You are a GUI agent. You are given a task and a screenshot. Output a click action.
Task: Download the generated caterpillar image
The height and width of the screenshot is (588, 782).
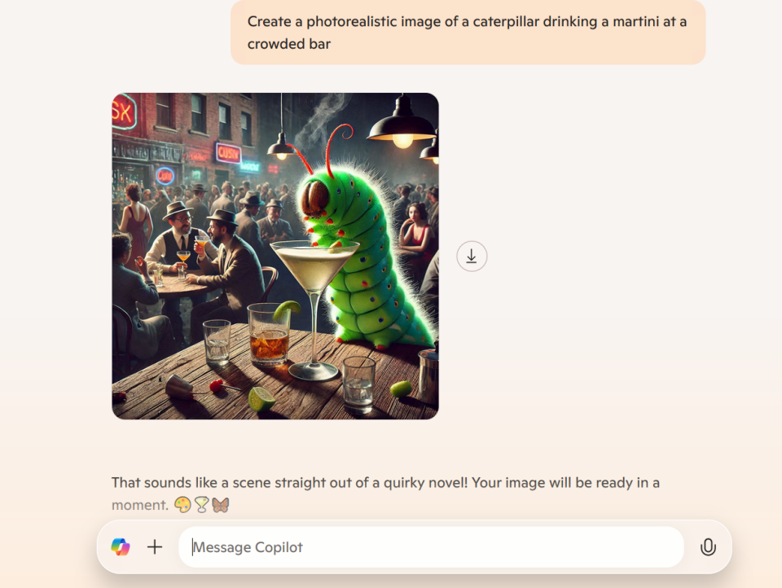472,257
